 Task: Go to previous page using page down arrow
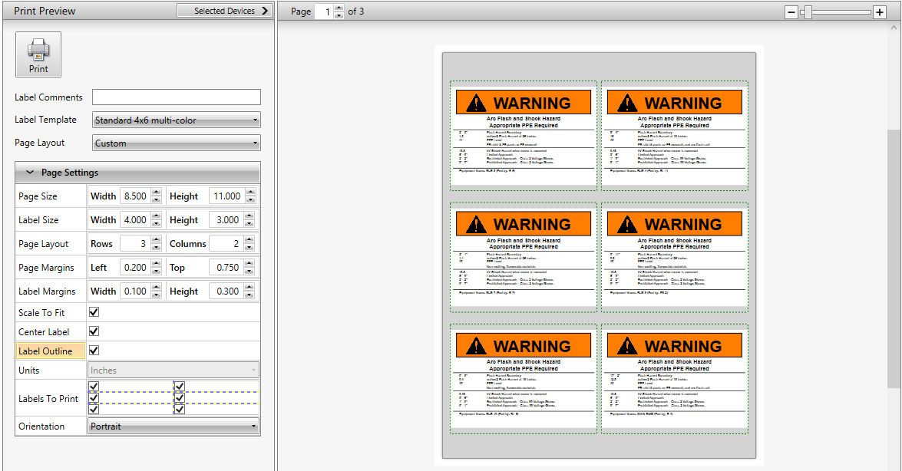[339, 15]
